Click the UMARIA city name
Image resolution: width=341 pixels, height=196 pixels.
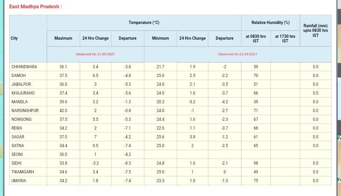click(19, 181)
